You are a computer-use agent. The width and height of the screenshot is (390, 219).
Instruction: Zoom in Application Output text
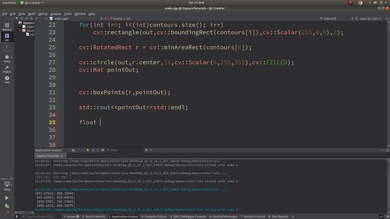pyautogui.click(x=146, y=150)
